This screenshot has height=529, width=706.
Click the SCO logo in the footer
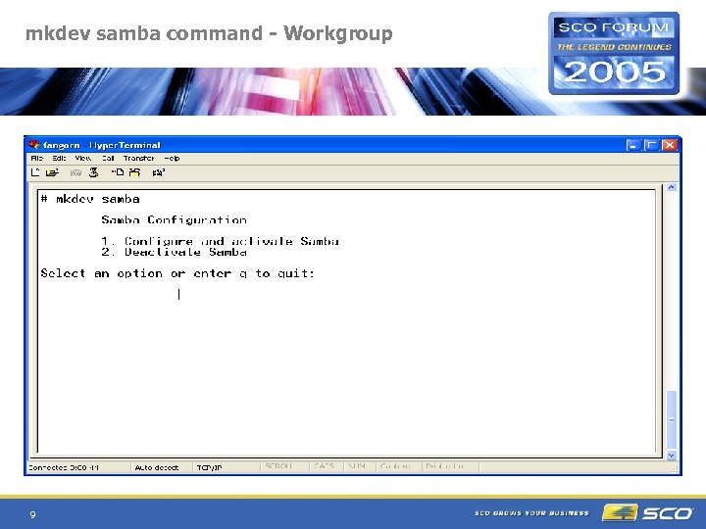(x=647, y=512)
